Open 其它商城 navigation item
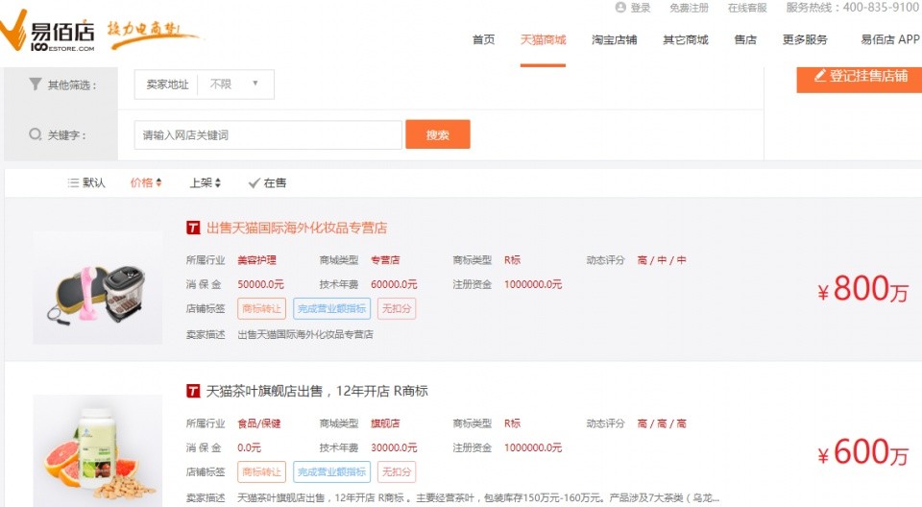This screenshot has width=922, height=507. [685, 40]
